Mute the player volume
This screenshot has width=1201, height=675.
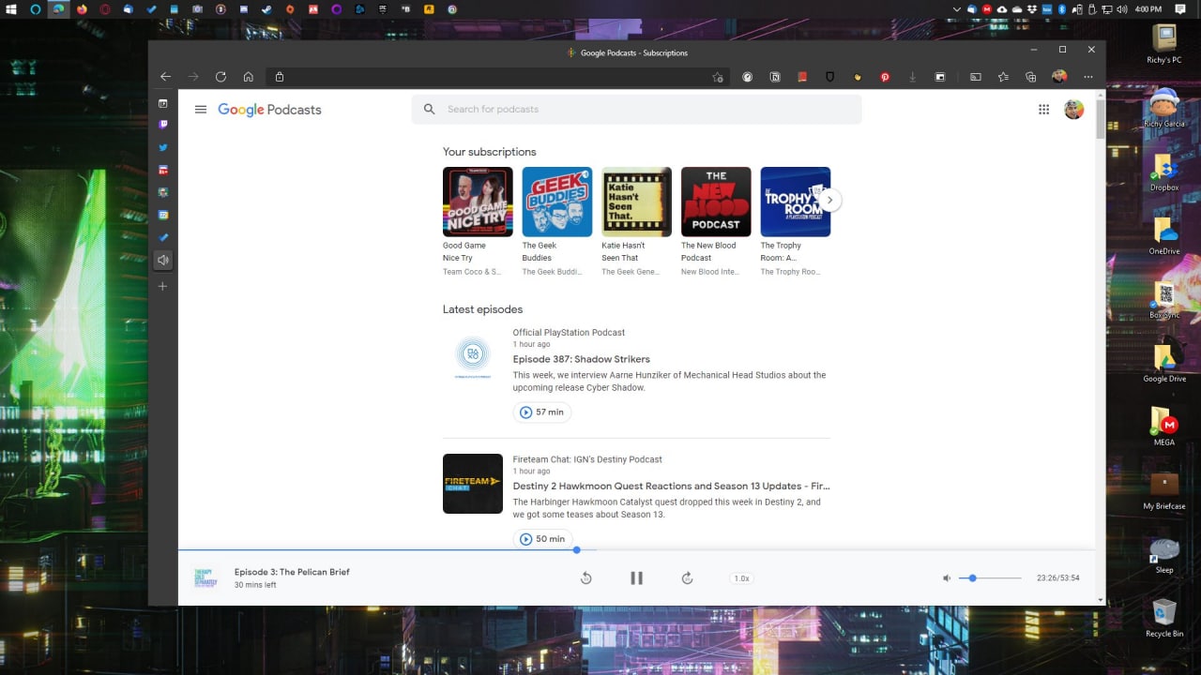[947, 578]
